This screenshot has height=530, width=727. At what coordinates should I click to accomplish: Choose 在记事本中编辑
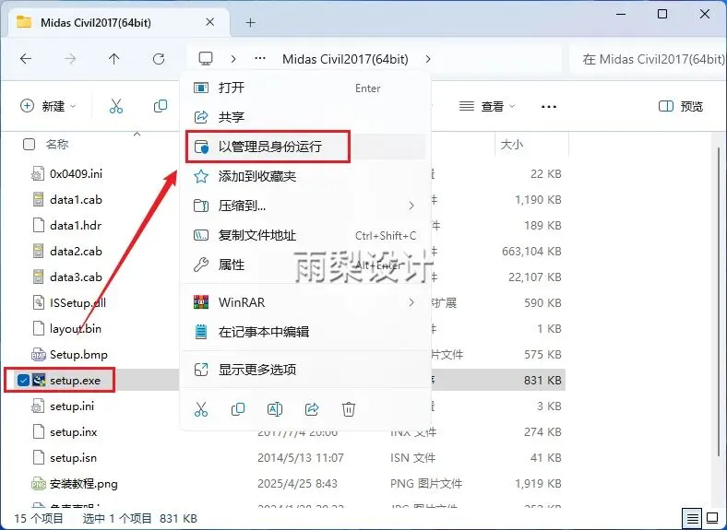point(305,332)
